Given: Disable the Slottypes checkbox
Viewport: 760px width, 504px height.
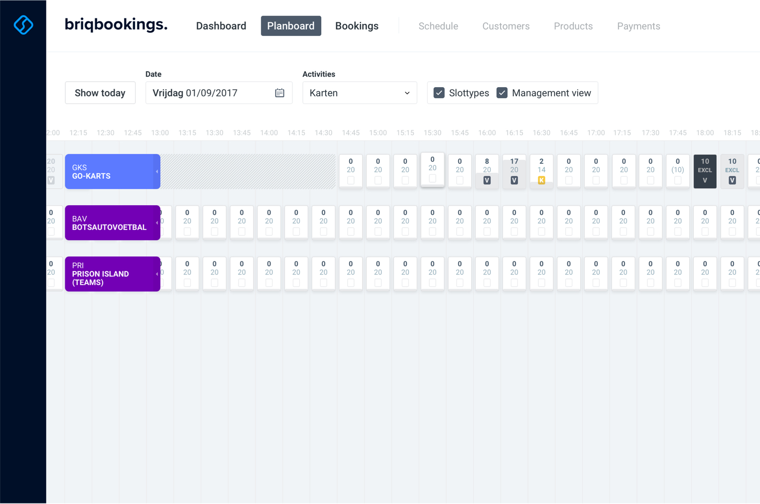Looking at the screenshot, I should (439, 93).
